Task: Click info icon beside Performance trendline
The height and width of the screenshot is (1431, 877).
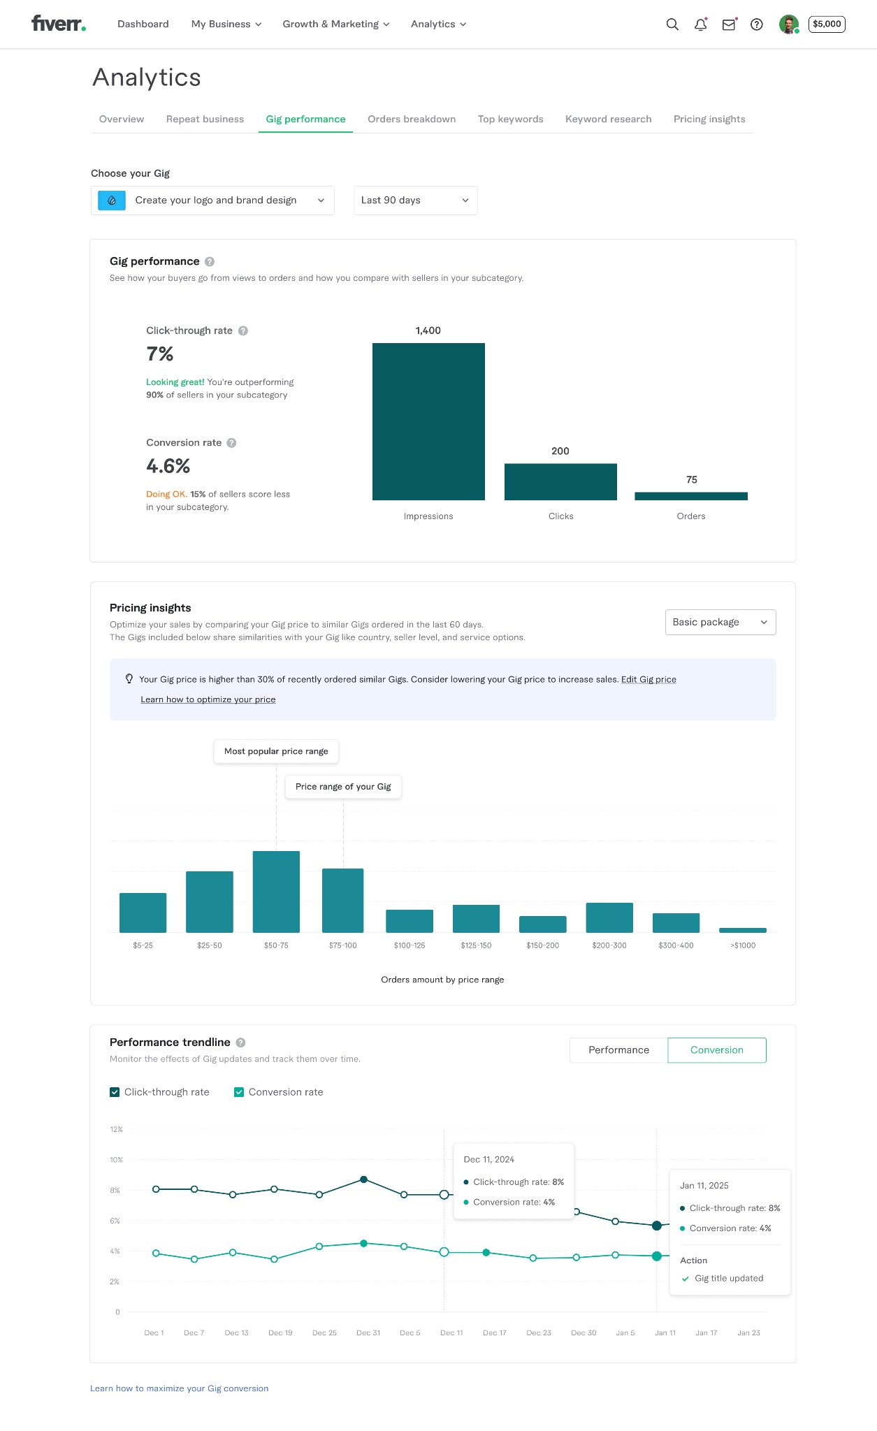Action: pos(240,1043)
